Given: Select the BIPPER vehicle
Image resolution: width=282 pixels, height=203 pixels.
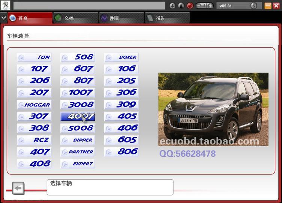Looking at the screenshot, I should pos(78,140).
